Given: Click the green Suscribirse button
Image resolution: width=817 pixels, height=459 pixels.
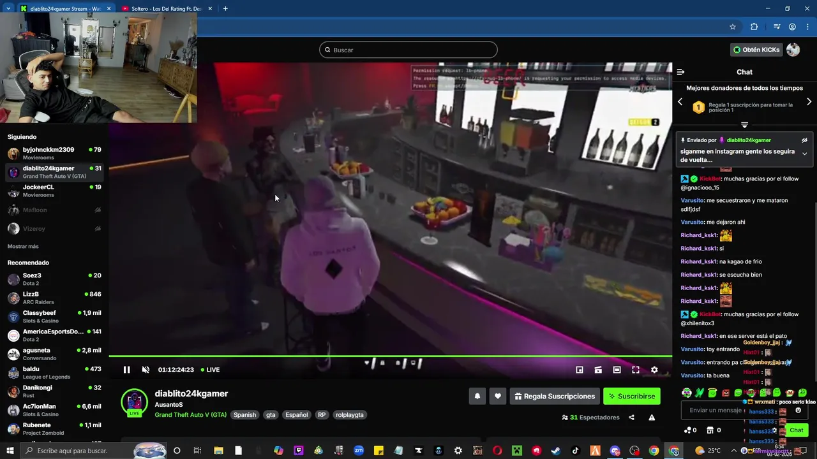Looking at the screenshot, I should click(x=632, y=396).
